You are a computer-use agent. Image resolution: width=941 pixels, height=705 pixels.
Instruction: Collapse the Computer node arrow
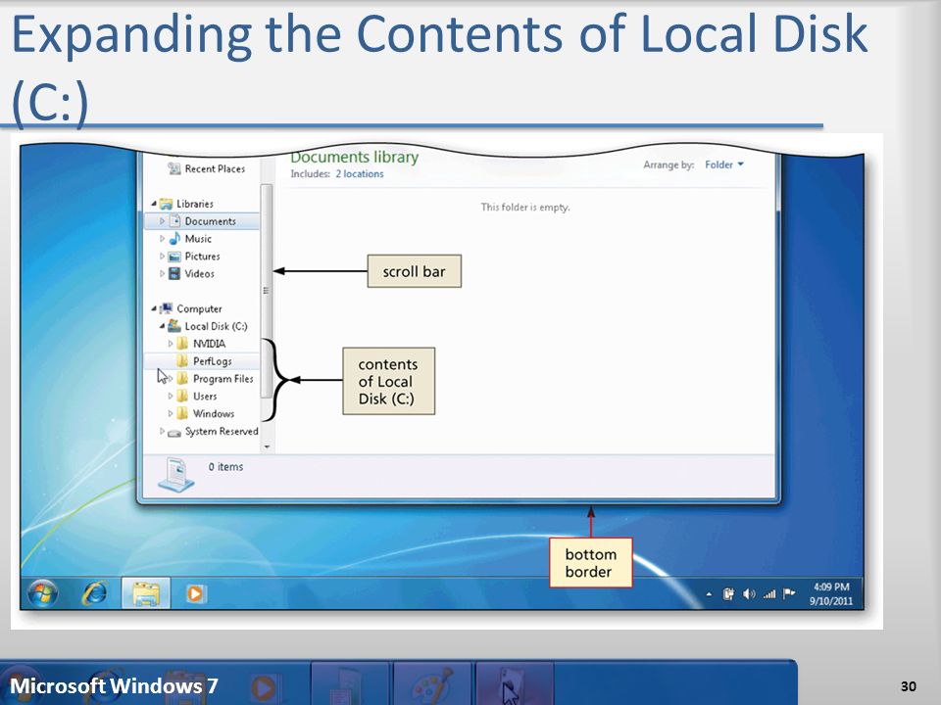154,308
